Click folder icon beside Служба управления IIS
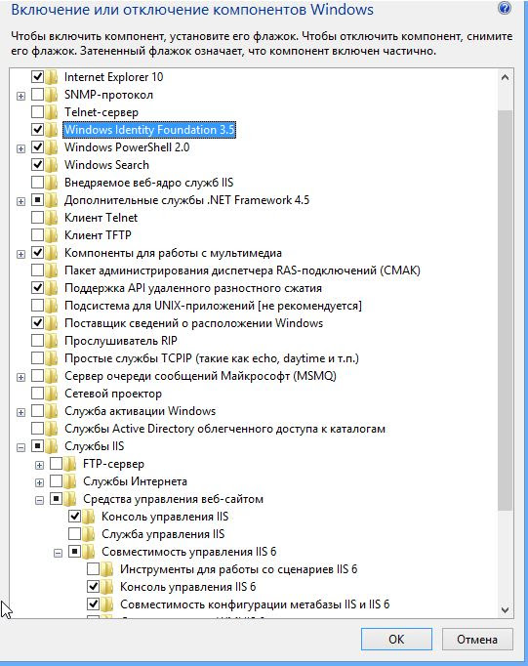 [88, 534]
